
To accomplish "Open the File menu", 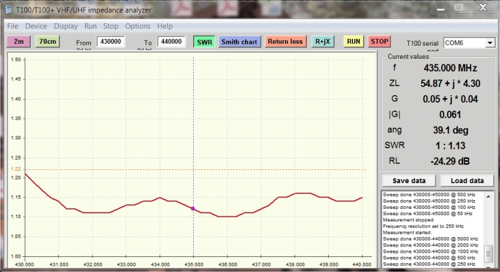I will point(12,26).
